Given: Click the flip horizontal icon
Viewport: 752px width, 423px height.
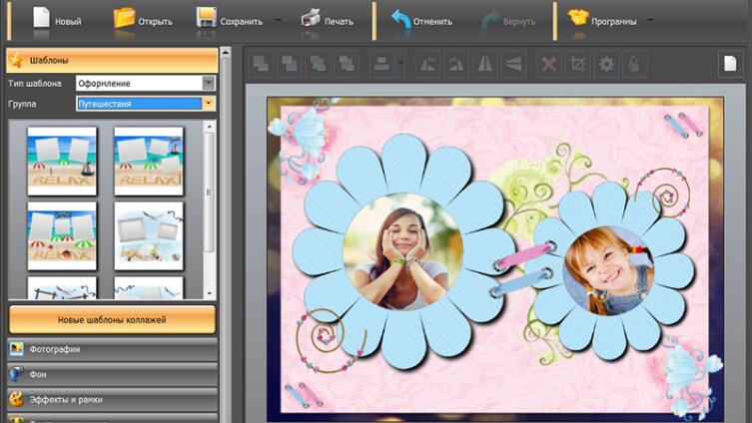Looking at the screenshot, I should (x=484, y=65).
